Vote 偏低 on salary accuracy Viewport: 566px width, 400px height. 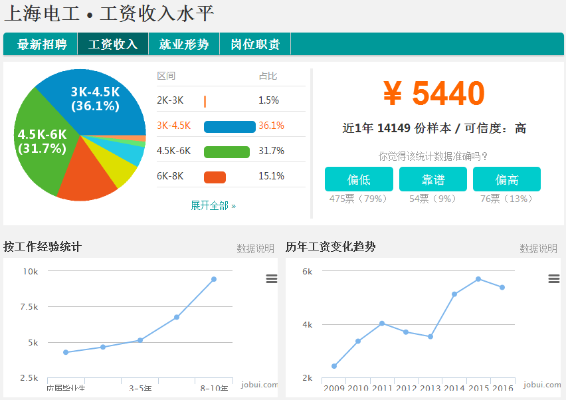point(359,179)
